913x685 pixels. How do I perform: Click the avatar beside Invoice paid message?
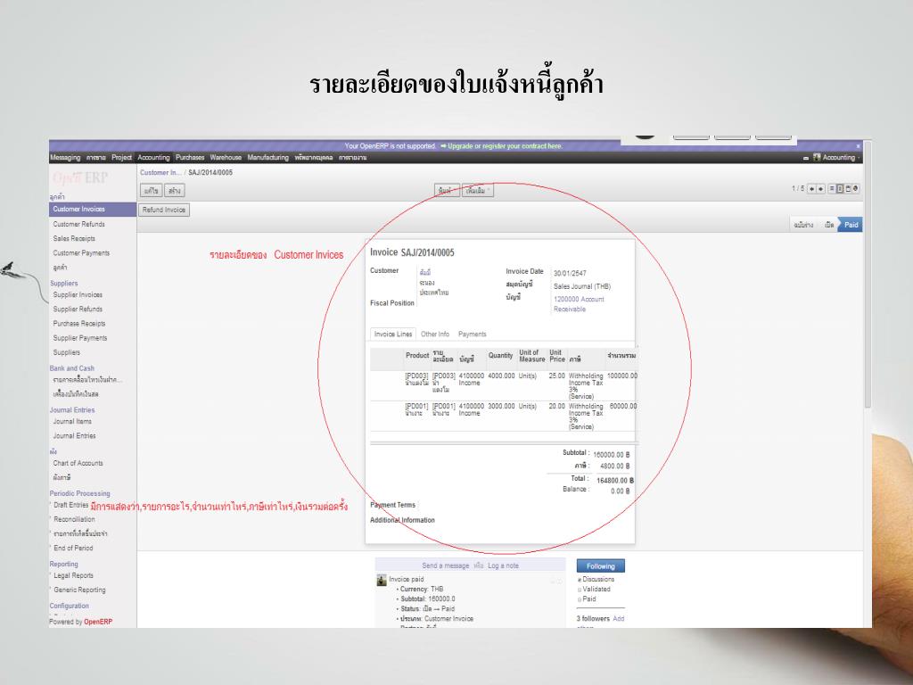click(x=382, y=580)
